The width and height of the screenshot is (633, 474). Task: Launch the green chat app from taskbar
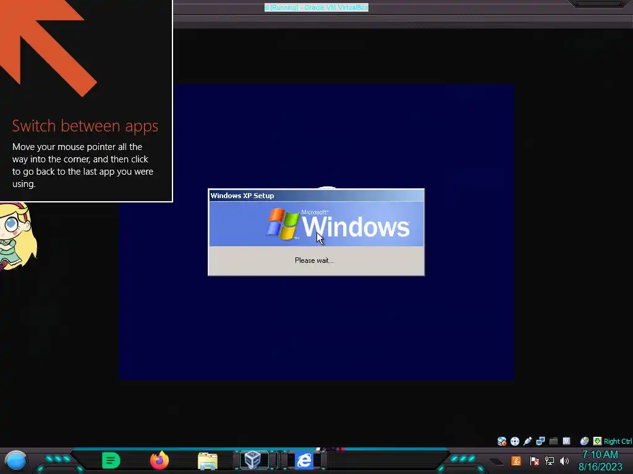pyautogui.click(x=111, y=460)
